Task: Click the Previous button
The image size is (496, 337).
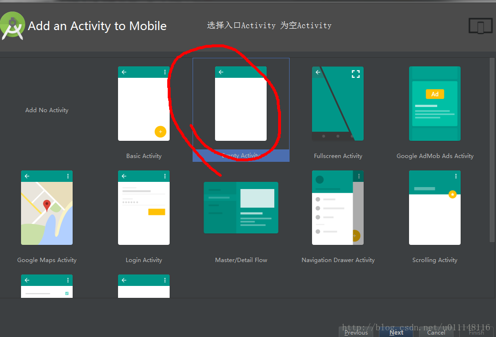Action: 356,332
